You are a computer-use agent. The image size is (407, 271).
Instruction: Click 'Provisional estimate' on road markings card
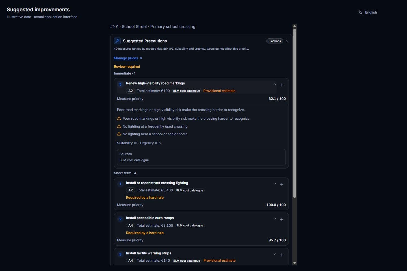point(219,91)
